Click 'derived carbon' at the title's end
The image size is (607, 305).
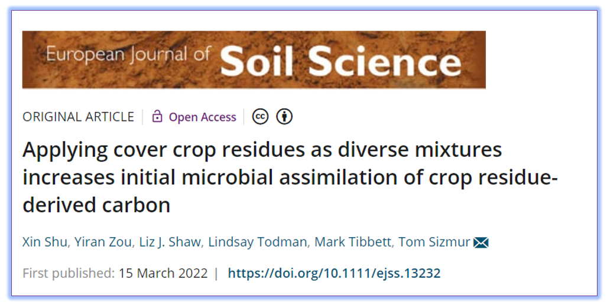96,205
